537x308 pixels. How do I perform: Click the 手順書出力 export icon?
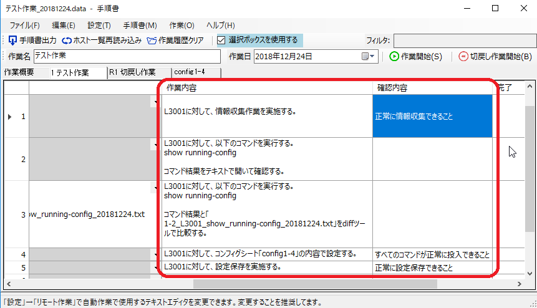[x=12, y=41]
